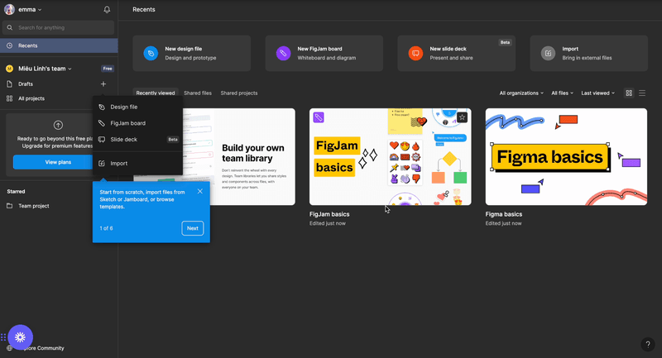This screenshot has height=358, width=662.
Task: Click the upgrade arrow circle icon
Action: [58, 125]
